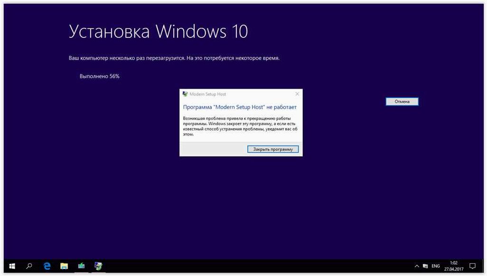Click the 'Закрыть программу' button
The width and height of the screenshot is (487, 276).
273,149
